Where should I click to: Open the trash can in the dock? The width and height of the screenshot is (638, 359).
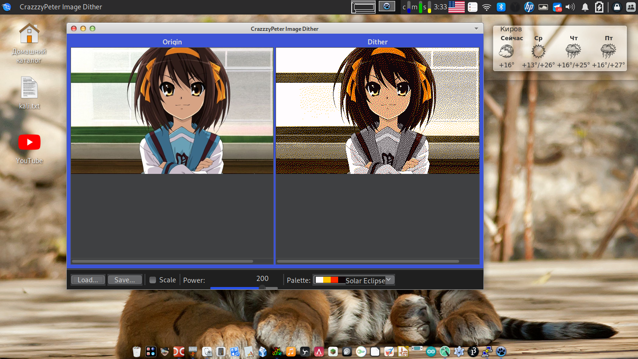tap(136, 351)
